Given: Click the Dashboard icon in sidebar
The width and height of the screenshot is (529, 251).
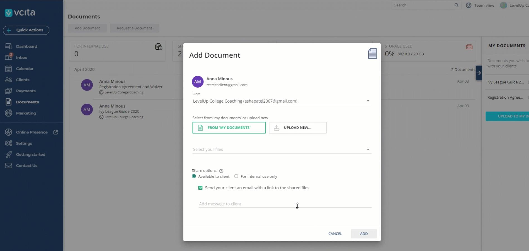Looking at the screenshot, I should point(8,46).
